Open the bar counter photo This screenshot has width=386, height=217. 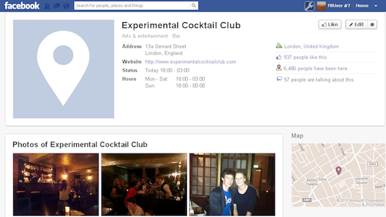coord(56,184)
